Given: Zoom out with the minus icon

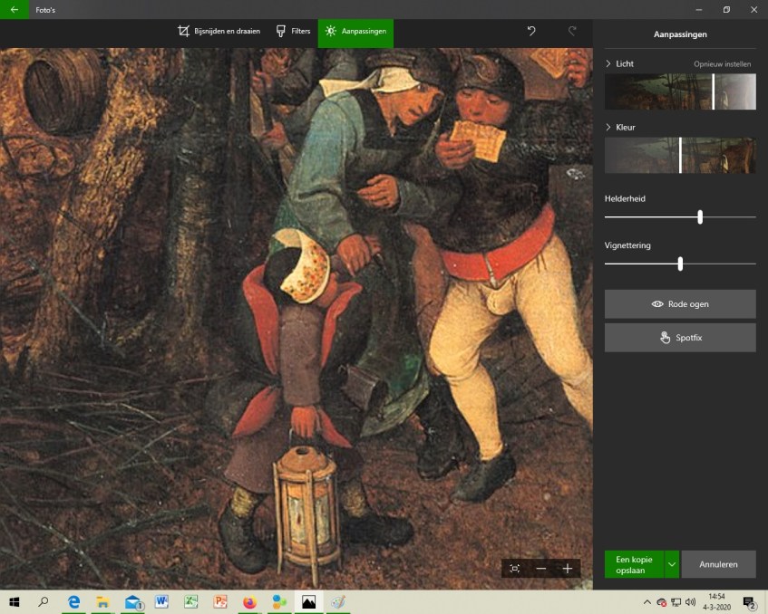Looking at the screenshot, I should click(541, 568).
